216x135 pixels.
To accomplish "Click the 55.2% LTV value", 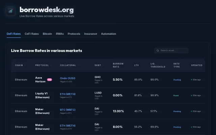I will click(138, 127).
